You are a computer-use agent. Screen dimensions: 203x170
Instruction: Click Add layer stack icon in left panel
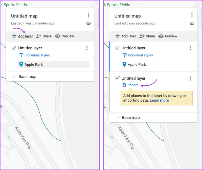(x=14, y=36)
